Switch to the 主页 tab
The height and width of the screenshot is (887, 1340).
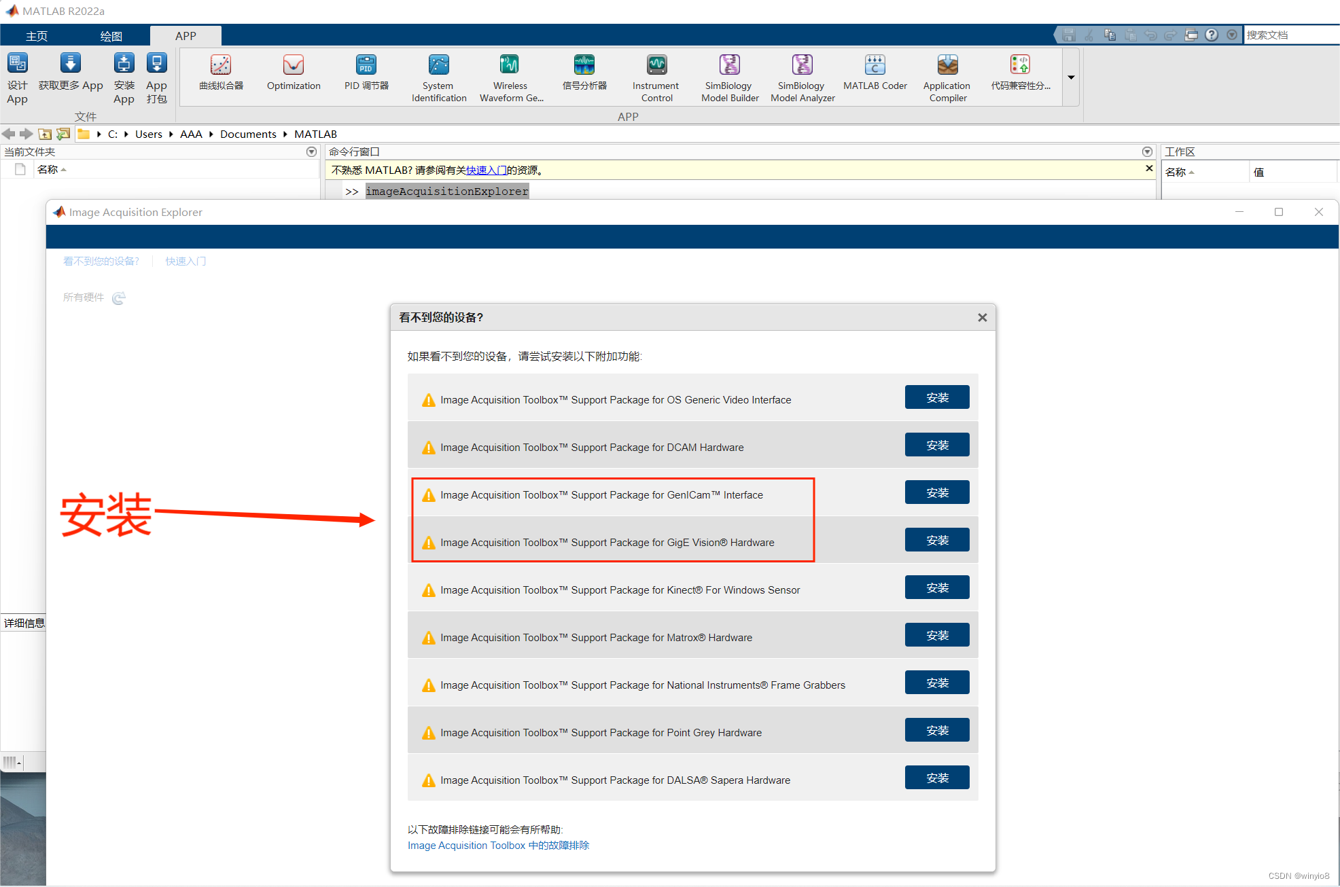37,36
